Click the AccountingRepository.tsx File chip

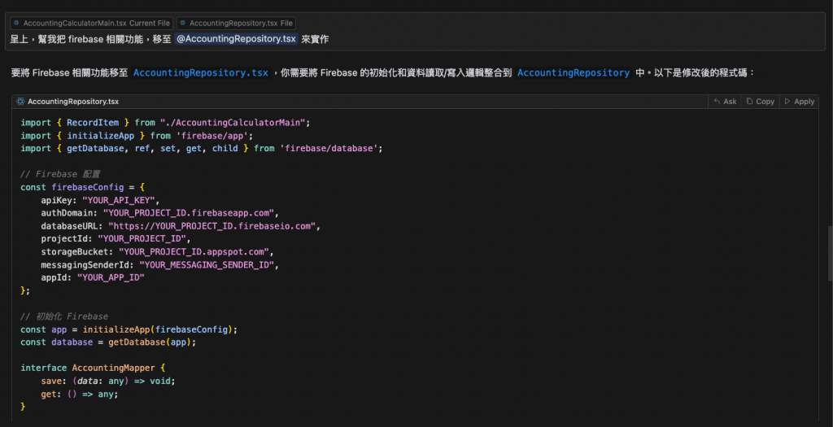(236, 24)
